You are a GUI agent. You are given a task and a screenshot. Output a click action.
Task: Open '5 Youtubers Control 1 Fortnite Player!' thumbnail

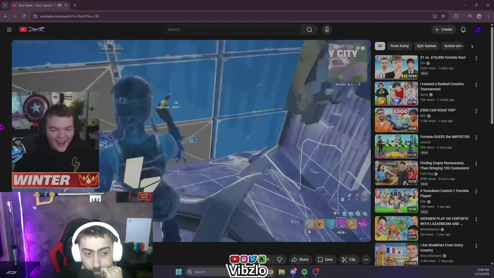396,200
